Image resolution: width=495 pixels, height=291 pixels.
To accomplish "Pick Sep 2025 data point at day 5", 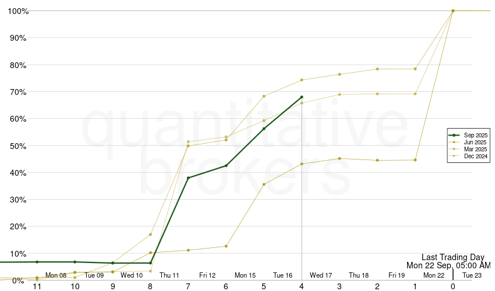I will (264, 129).
